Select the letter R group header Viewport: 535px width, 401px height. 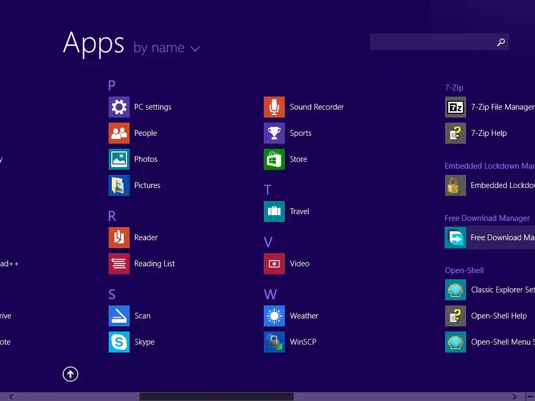point(112,216)
